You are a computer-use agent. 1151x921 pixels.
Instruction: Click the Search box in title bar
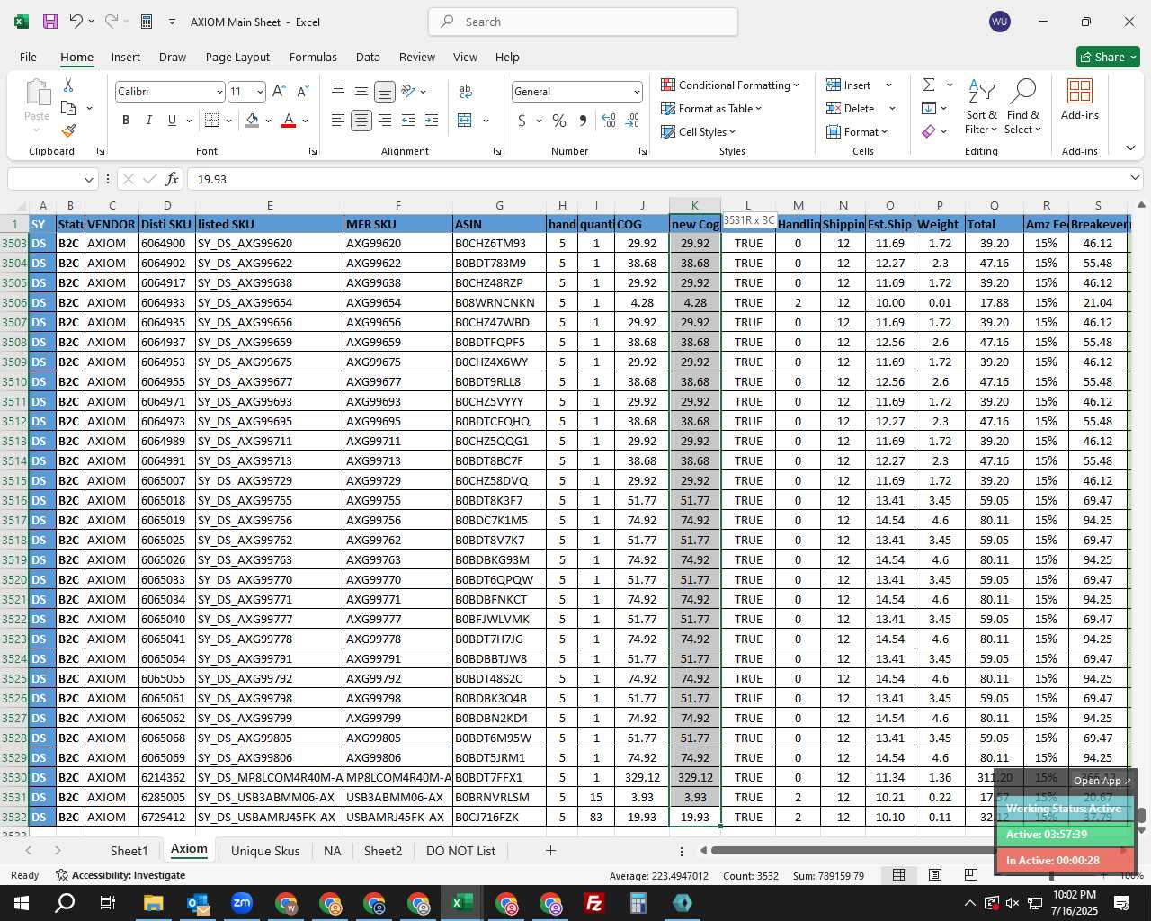(x=583, y=22)
